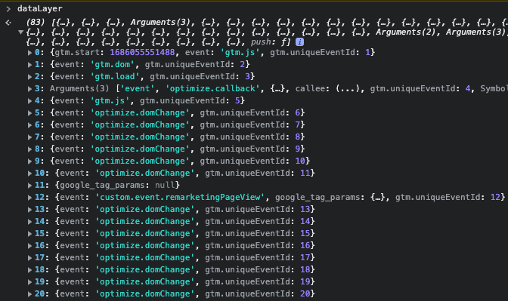Expand entry 13 optimize.domChange

[29, 210]
